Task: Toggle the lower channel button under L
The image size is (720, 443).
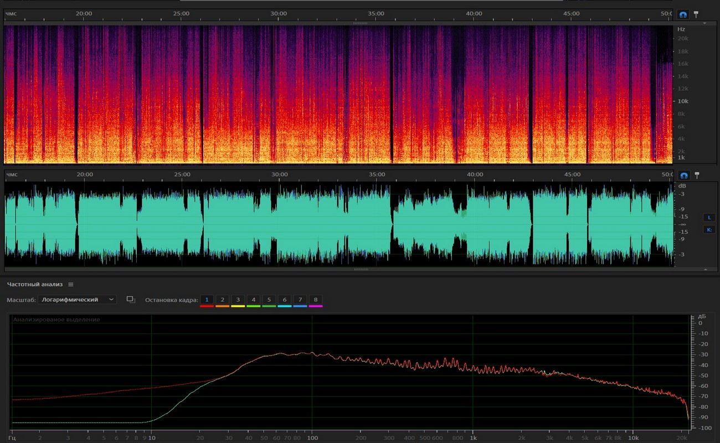Action: (709, 229)
